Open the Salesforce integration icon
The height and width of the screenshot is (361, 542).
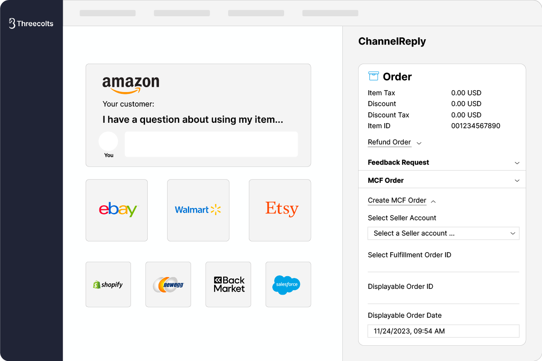point(288,284)
